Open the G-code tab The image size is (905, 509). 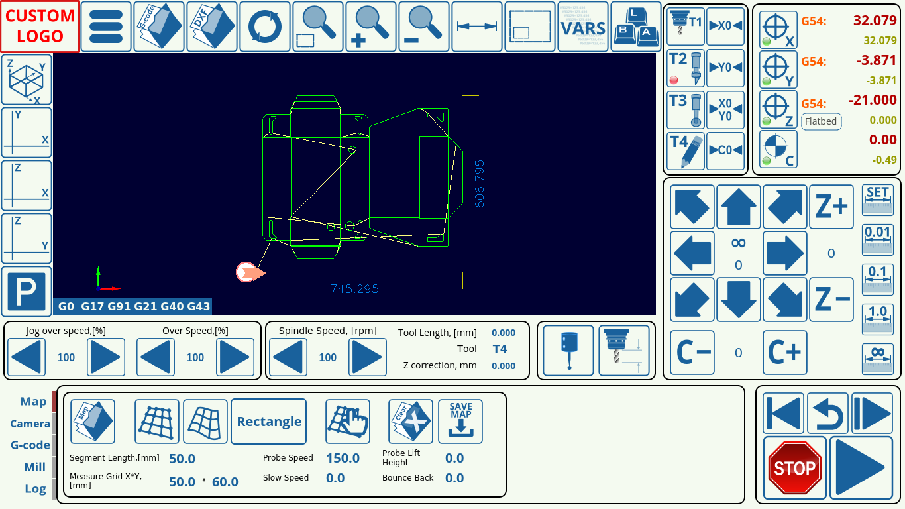30,445
